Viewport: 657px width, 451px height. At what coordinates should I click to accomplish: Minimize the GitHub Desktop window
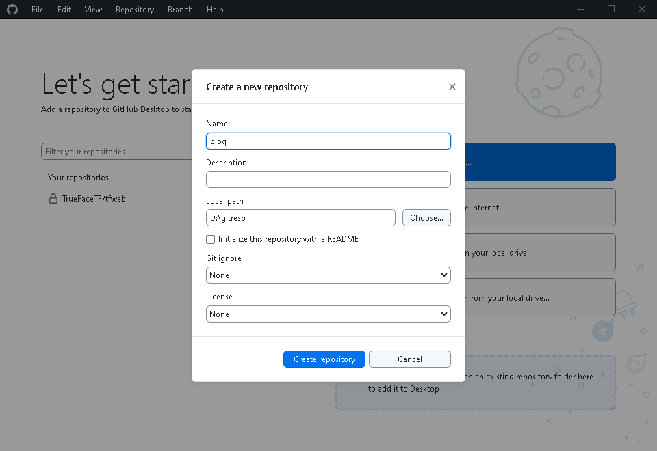[x=580, y=10]
